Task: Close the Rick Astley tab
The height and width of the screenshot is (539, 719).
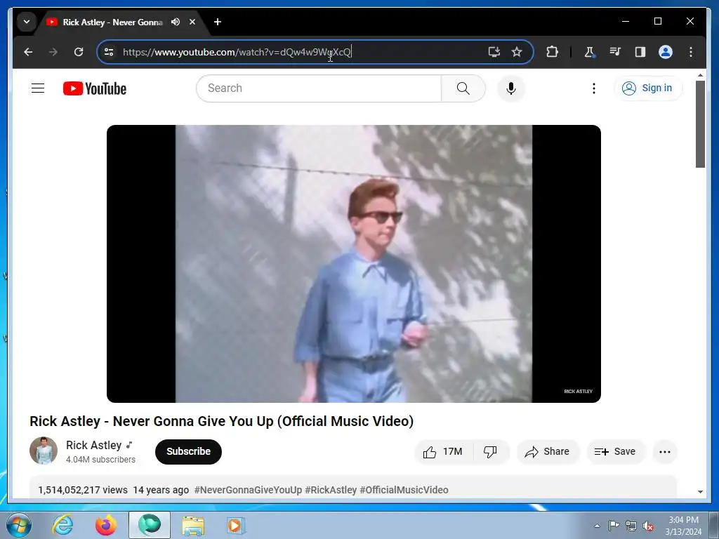Action: coord(192,22)
